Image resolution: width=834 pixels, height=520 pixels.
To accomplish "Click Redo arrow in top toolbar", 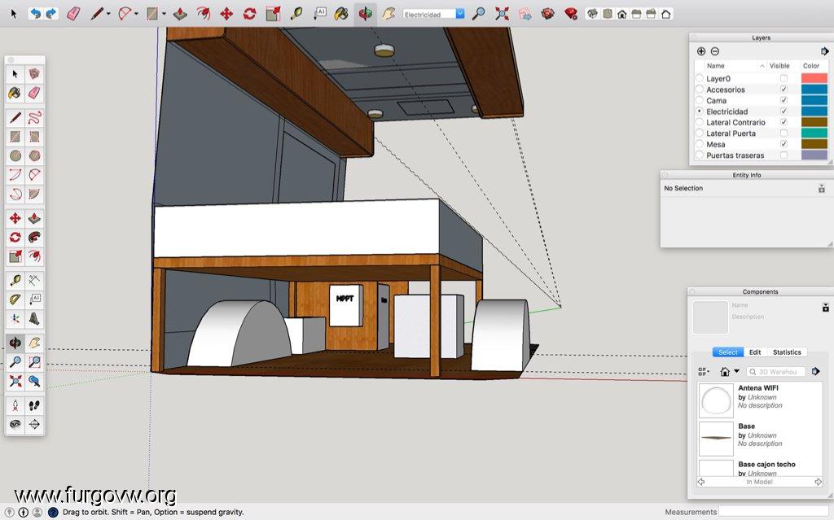I will [51, 14].
